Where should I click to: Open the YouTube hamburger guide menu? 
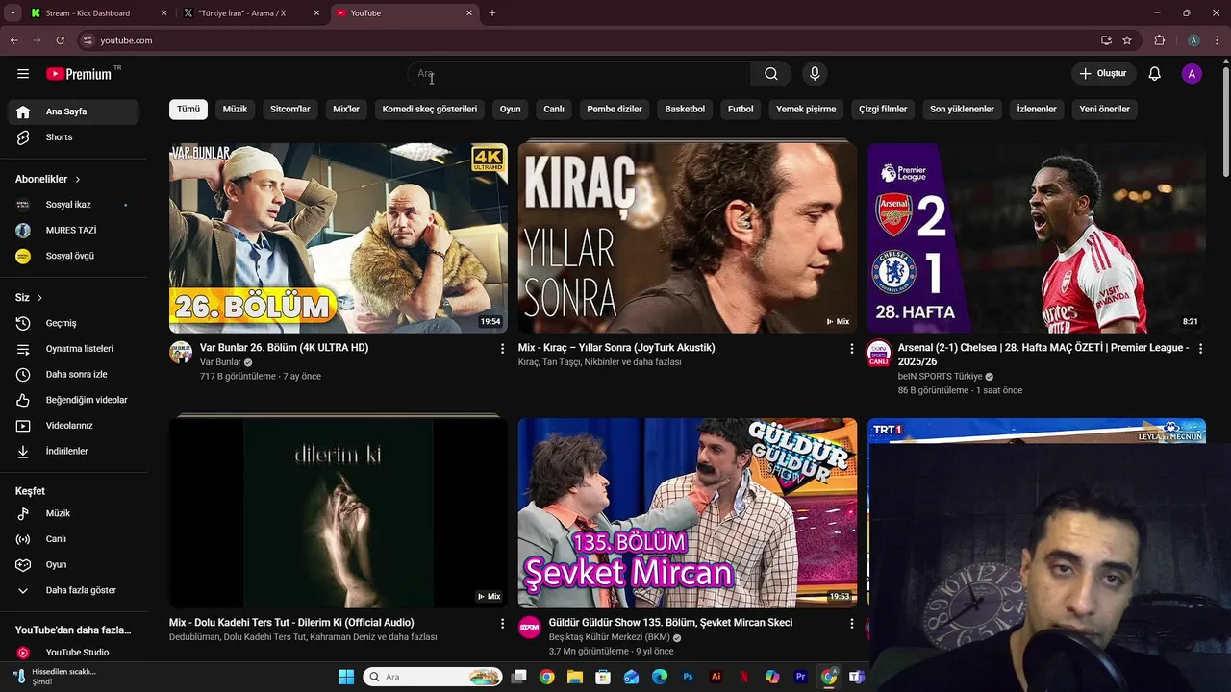[x=23, y=74]
